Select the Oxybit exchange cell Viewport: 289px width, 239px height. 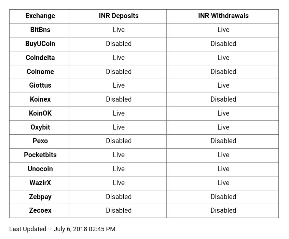click(x=40, y=127)
